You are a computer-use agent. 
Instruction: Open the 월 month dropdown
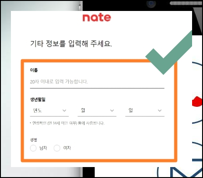click(x=97, y=110)
